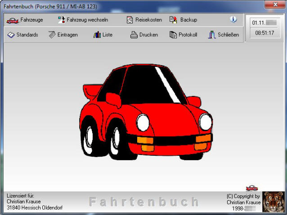
Task: Click the 'Lizensiert für:' text
Action: click(21, 196)
